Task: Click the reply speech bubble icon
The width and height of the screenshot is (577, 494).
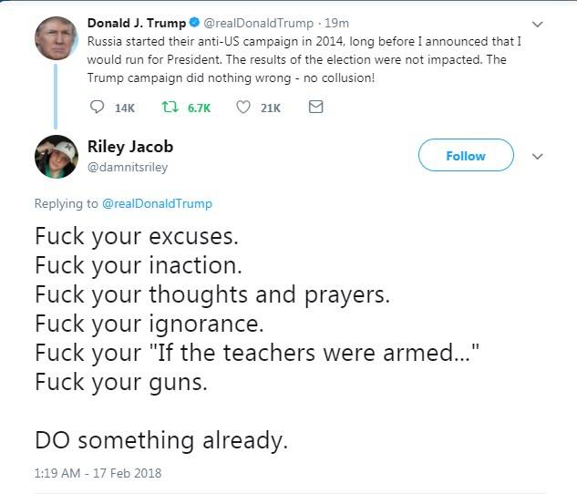Action: [x=98, y=108]
